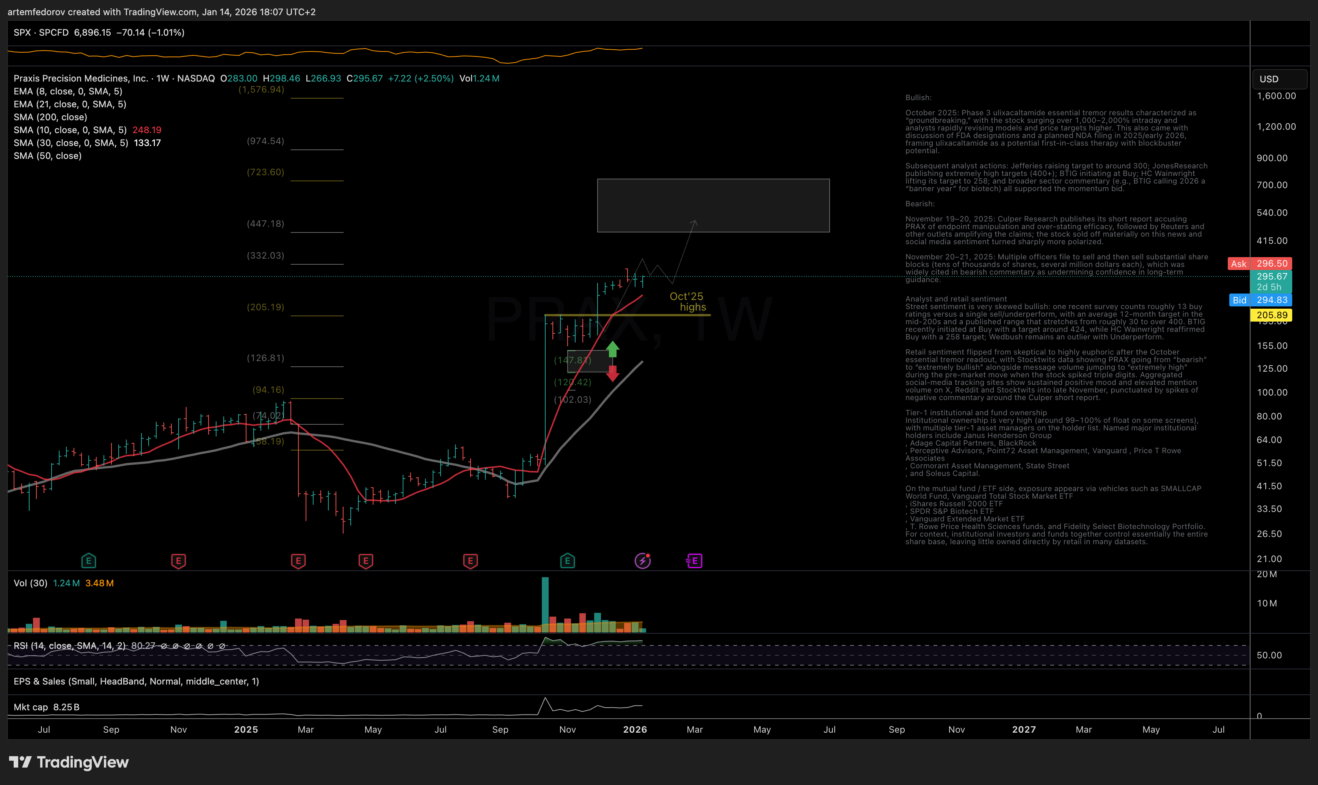Click the green 295.67 last price label
Image resolution: width=1318 pixels, height=785 pixels.
tap(1271, 281)
